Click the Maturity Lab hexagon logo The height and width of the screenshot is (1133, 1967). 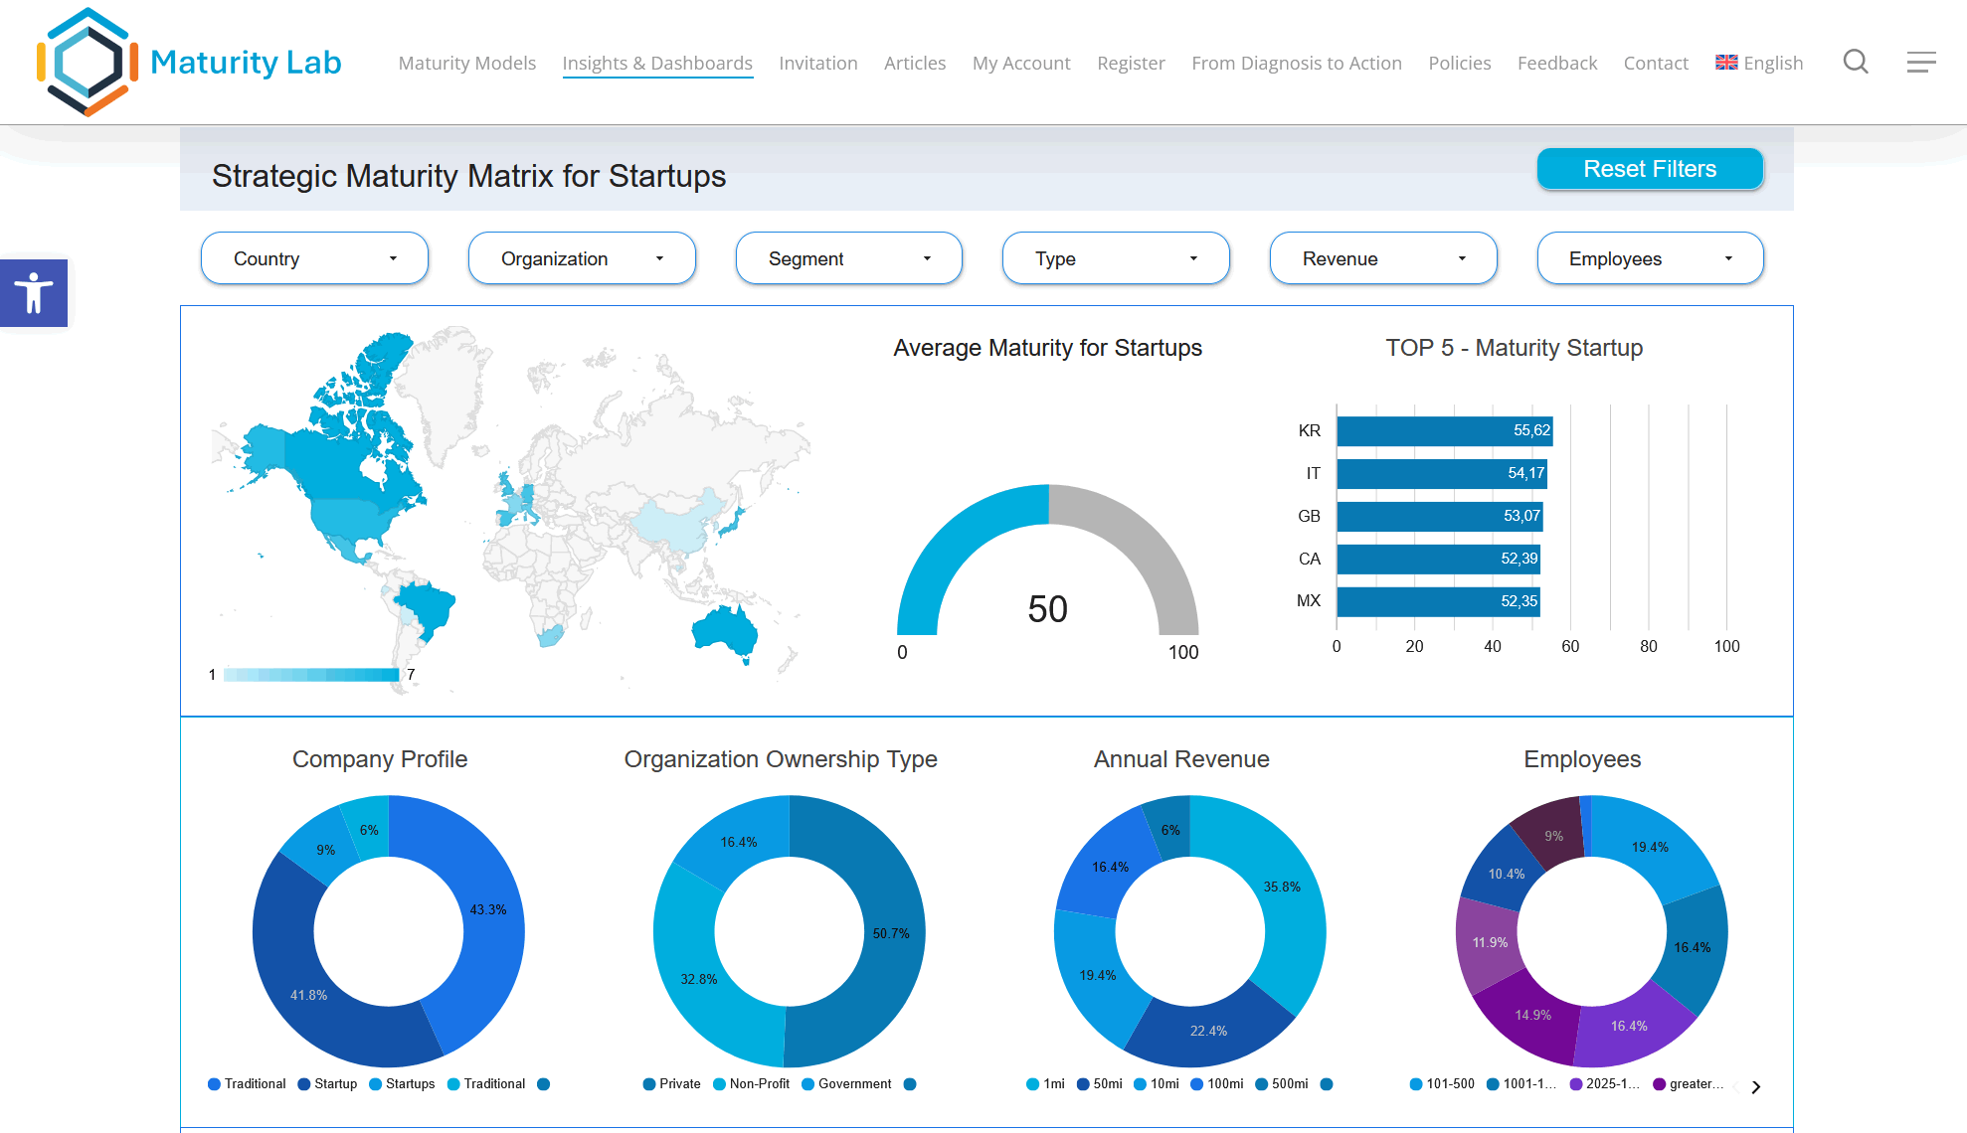(88, 62)
